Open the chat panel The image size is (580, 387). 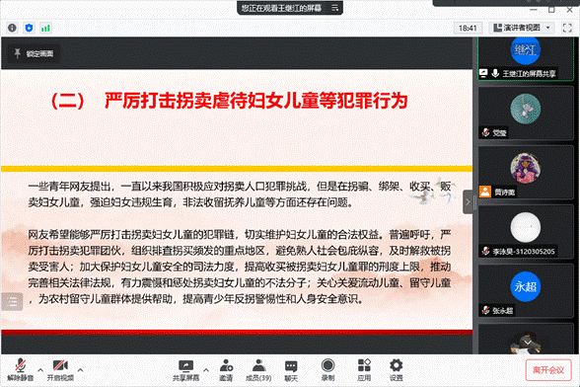click(x=291, y=370)
